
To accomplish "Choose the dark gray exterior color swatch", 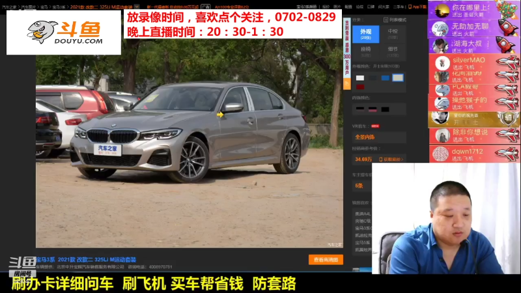I will click(373, 78).
